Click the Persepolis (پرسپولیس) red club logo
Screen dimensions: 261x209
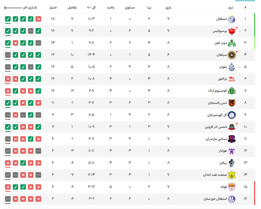pos(232,31)
